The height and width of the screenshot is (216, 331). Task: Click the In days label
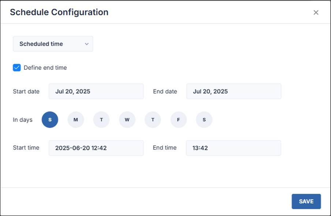pos(23,120)
